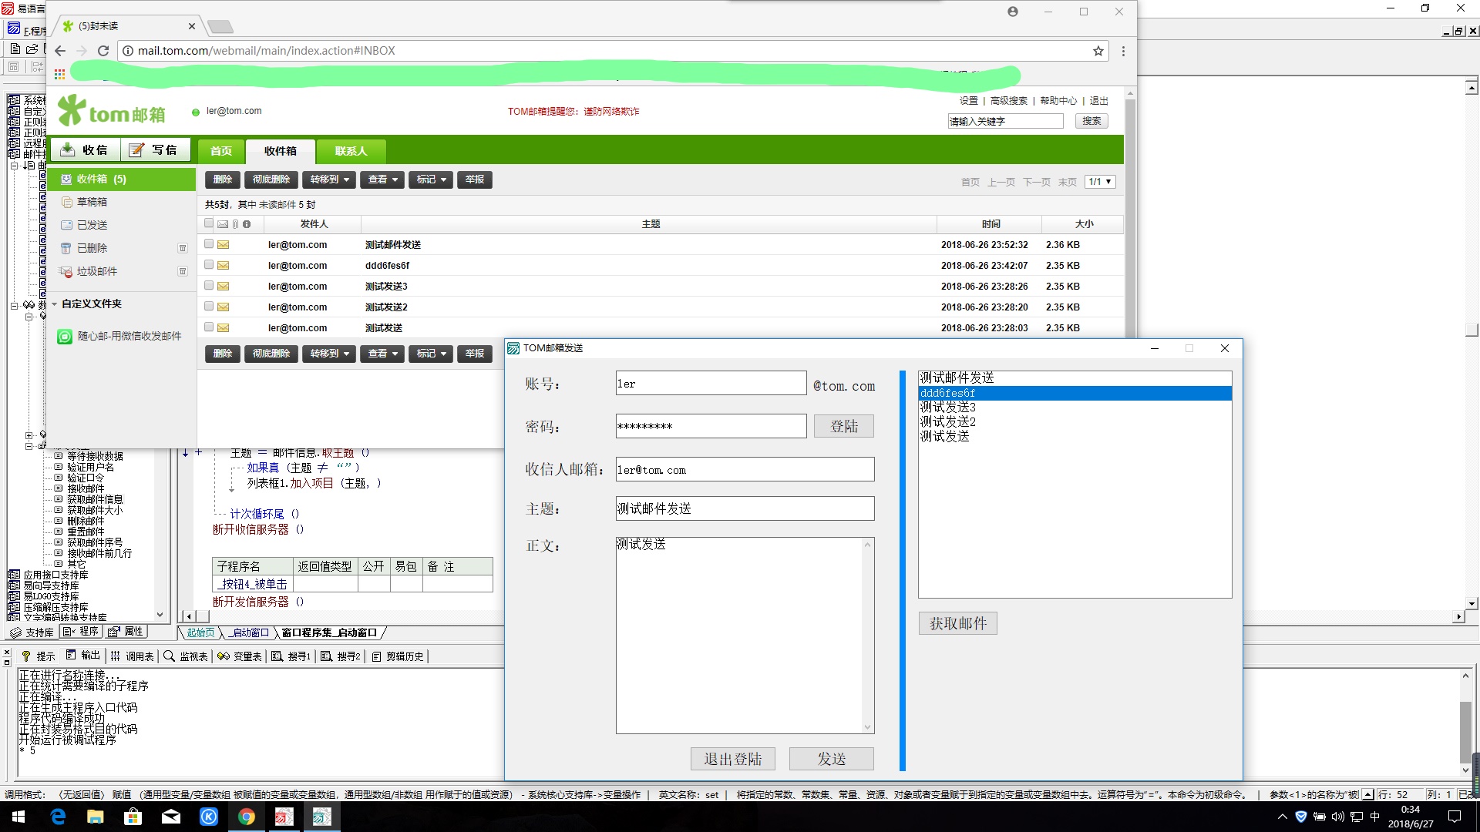
Task: Open top 查看 dropdown
Action: pyautogui.click(x=382, y=179)
